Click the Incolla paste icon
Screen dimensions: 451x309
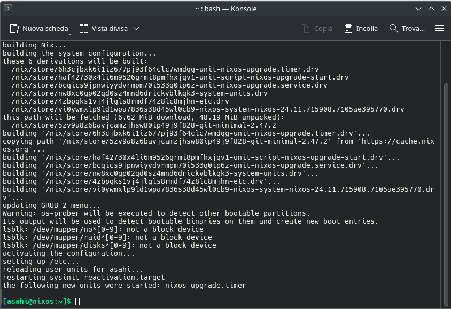pyautogui.click(x=348, y=28)
